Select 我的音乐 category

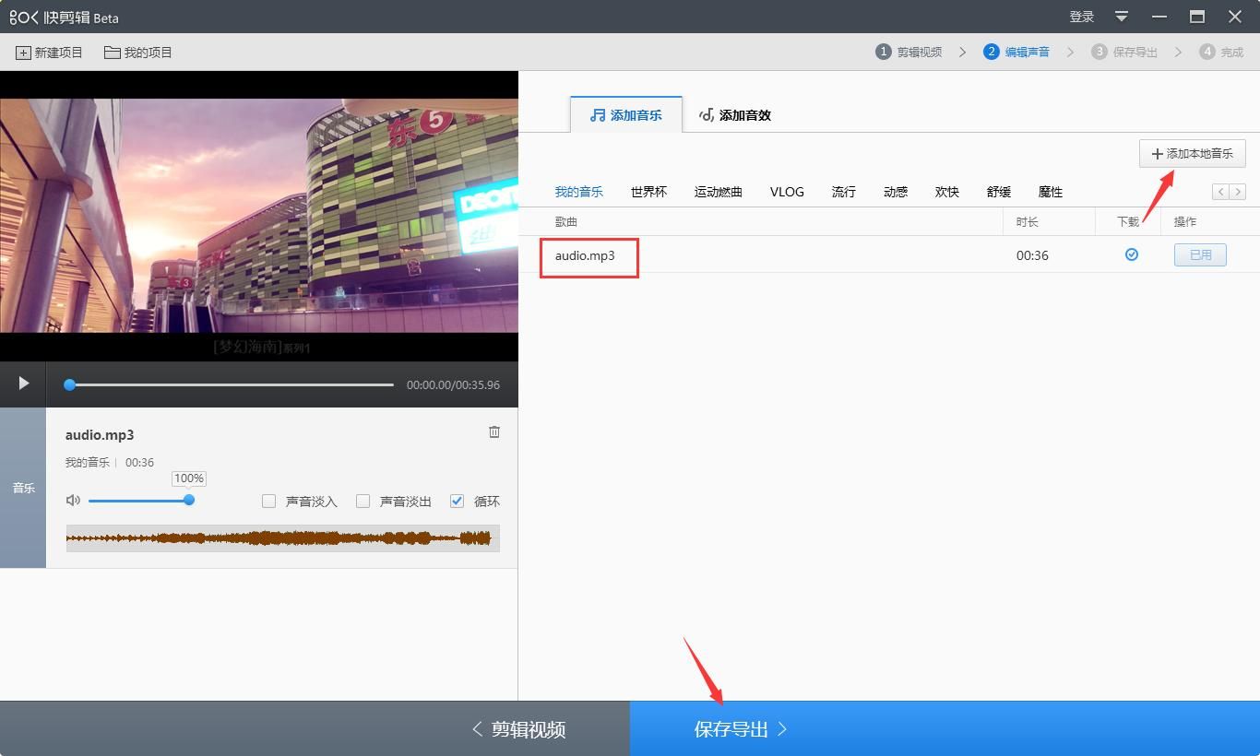coord(578,192)
